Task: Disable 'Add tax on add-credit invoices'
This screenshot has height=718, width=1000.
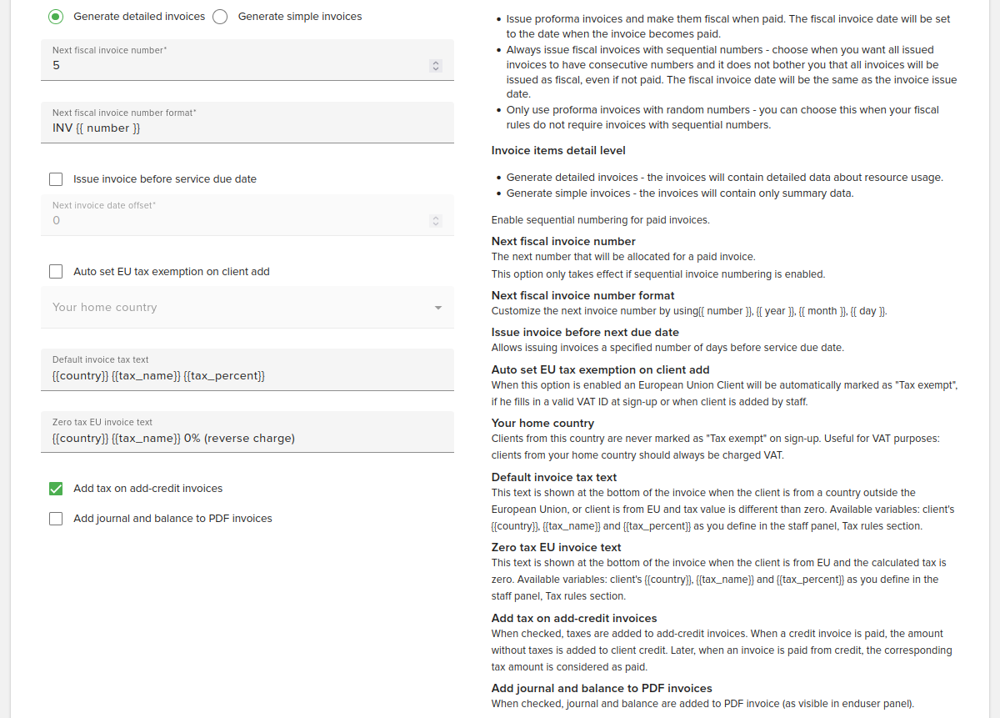Action: tap(56, 489)
